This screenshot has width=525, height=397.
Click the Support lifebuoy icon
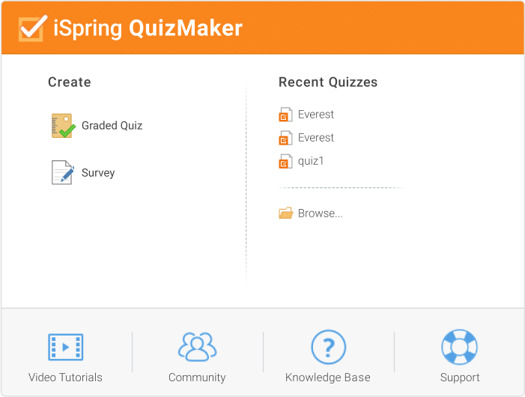(459, 348)
